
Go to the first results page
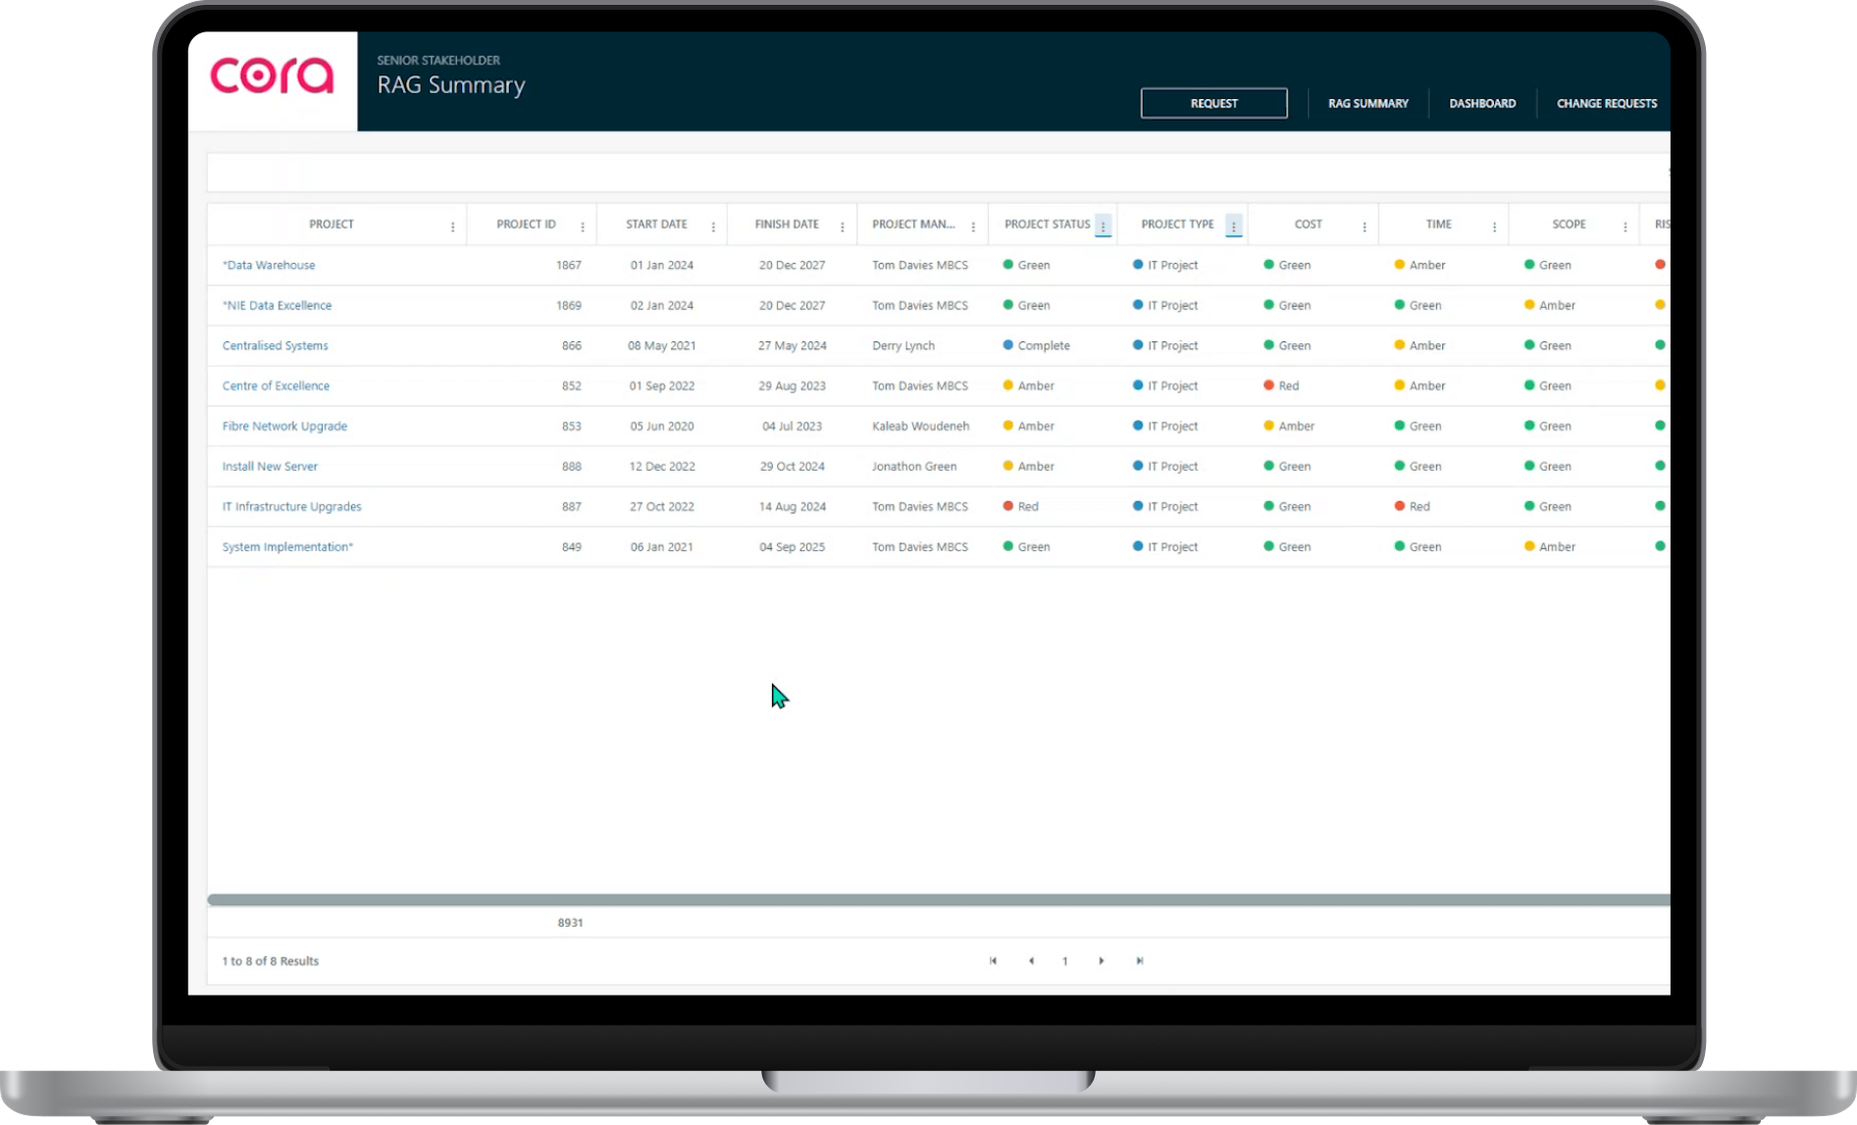[x=993, y=961]
